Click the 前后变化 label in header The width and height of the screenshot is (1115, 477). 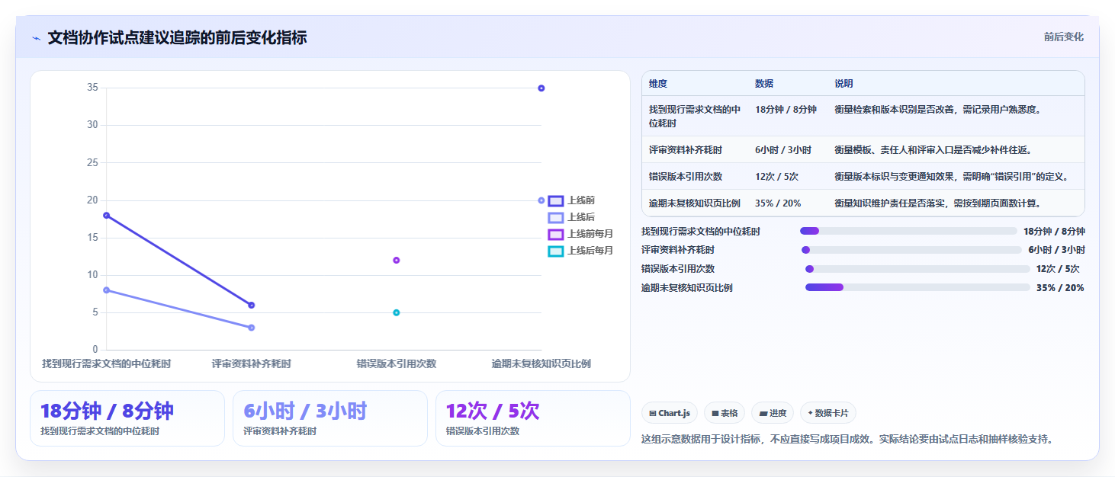point(1063,37)
